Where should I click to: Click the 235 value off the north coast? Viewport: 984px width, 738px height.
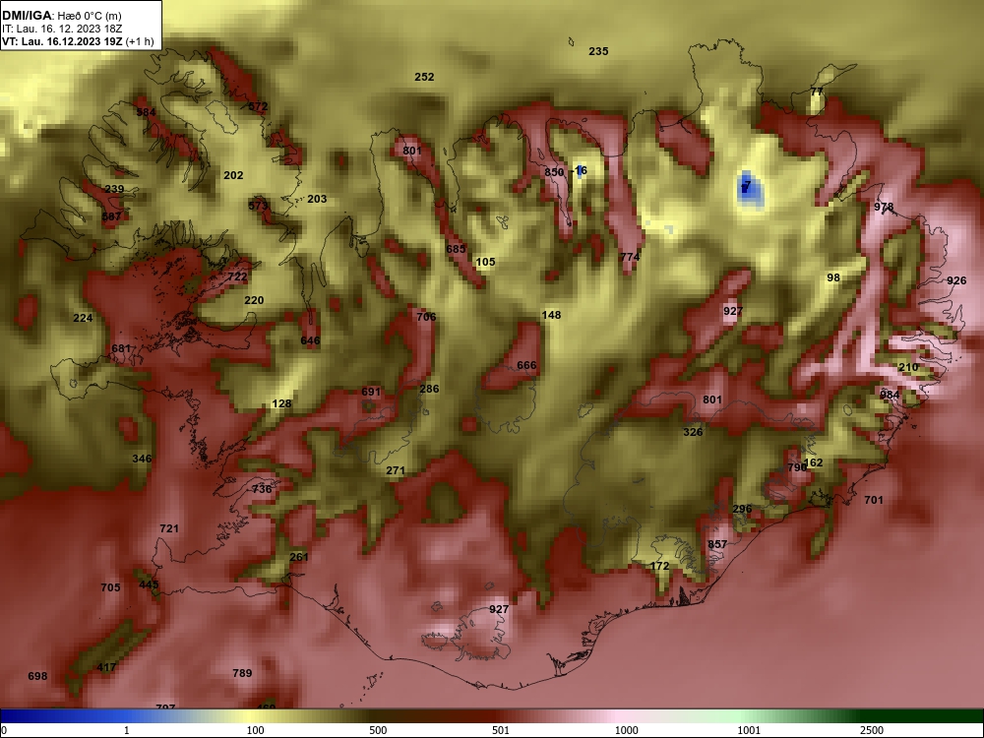click(x=598, y=51)
